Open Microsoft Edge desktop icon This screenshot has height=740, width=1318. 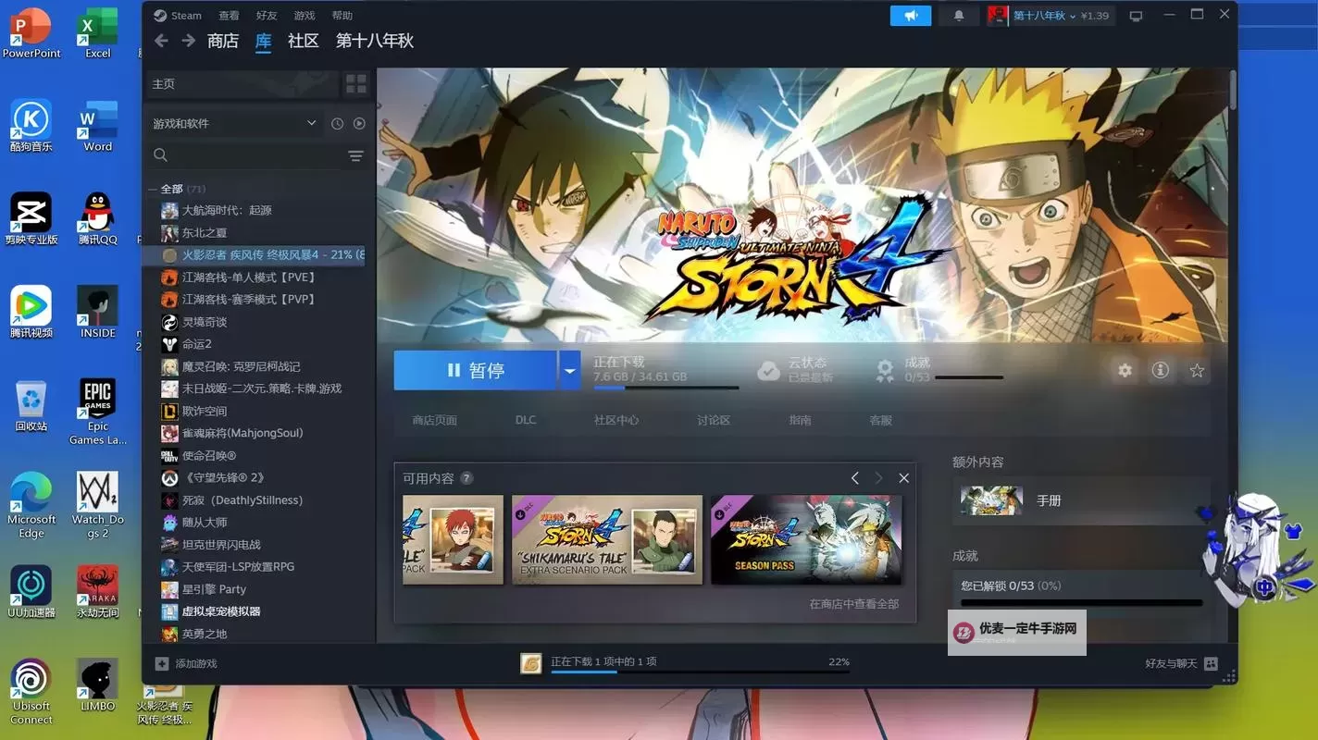pos(31,505)
